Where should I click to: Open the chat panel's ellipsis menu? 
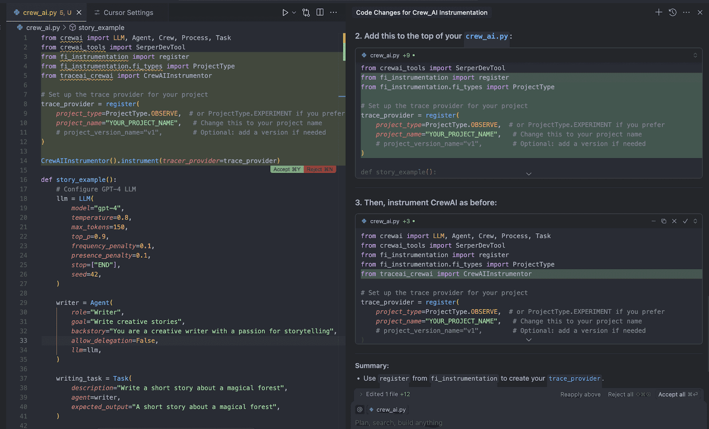click(686, 12)
